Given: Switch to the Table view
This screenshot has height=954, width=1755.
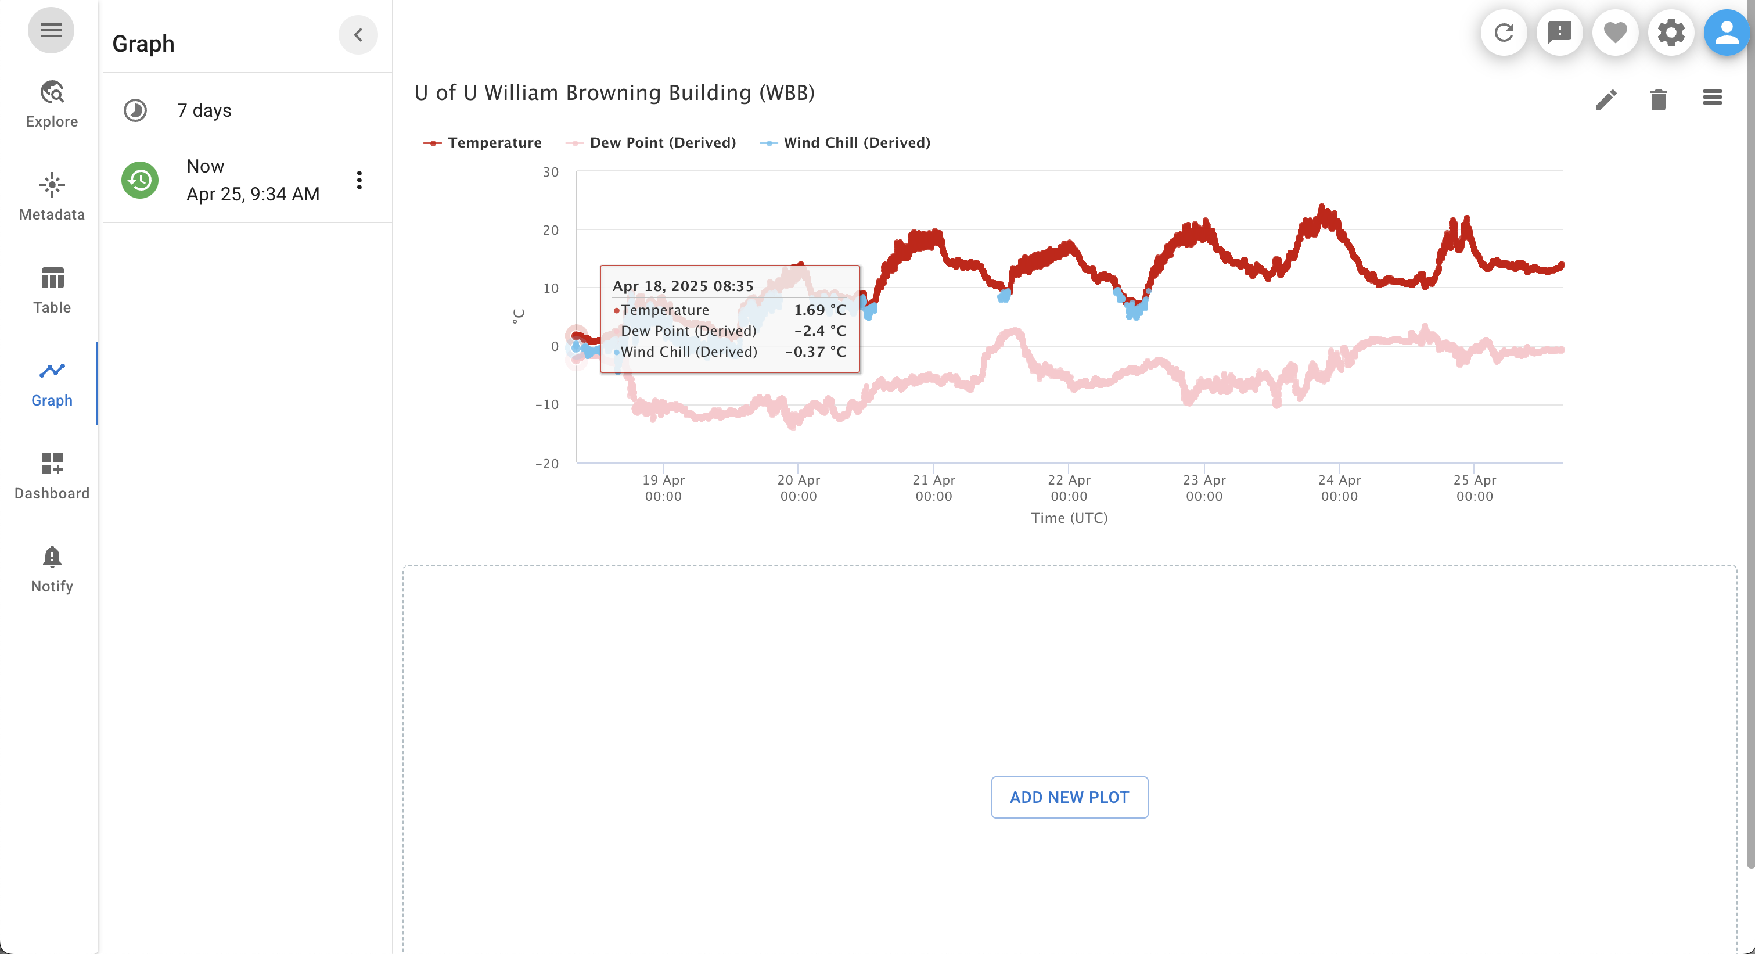Looking at the screenshot, I should (x=52, y=289).
